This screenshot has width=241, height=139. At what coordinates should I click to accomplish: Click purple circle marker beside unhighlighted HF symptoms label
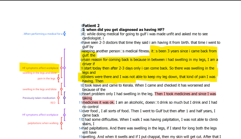click(64, 115)
